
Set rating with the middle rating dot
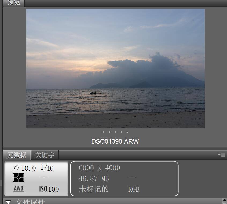pyautogui.click(x=115, y=132)
